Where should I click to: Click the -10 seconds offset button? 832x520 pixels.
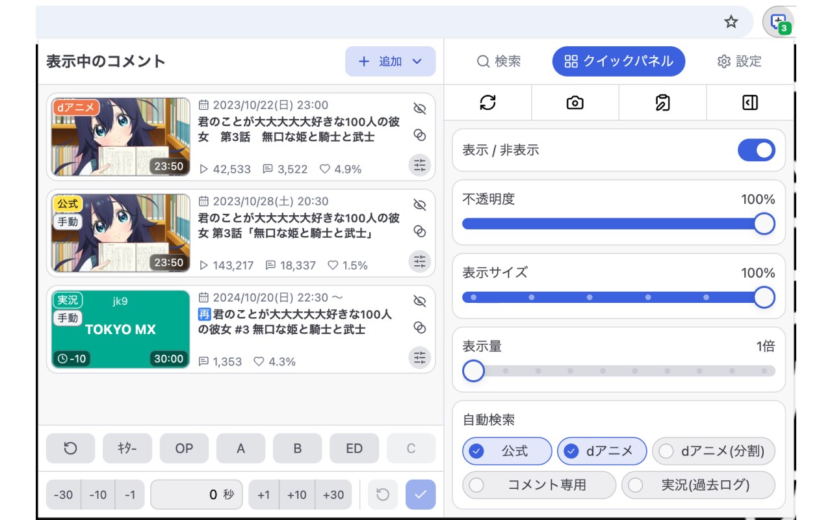click(98, 495)
